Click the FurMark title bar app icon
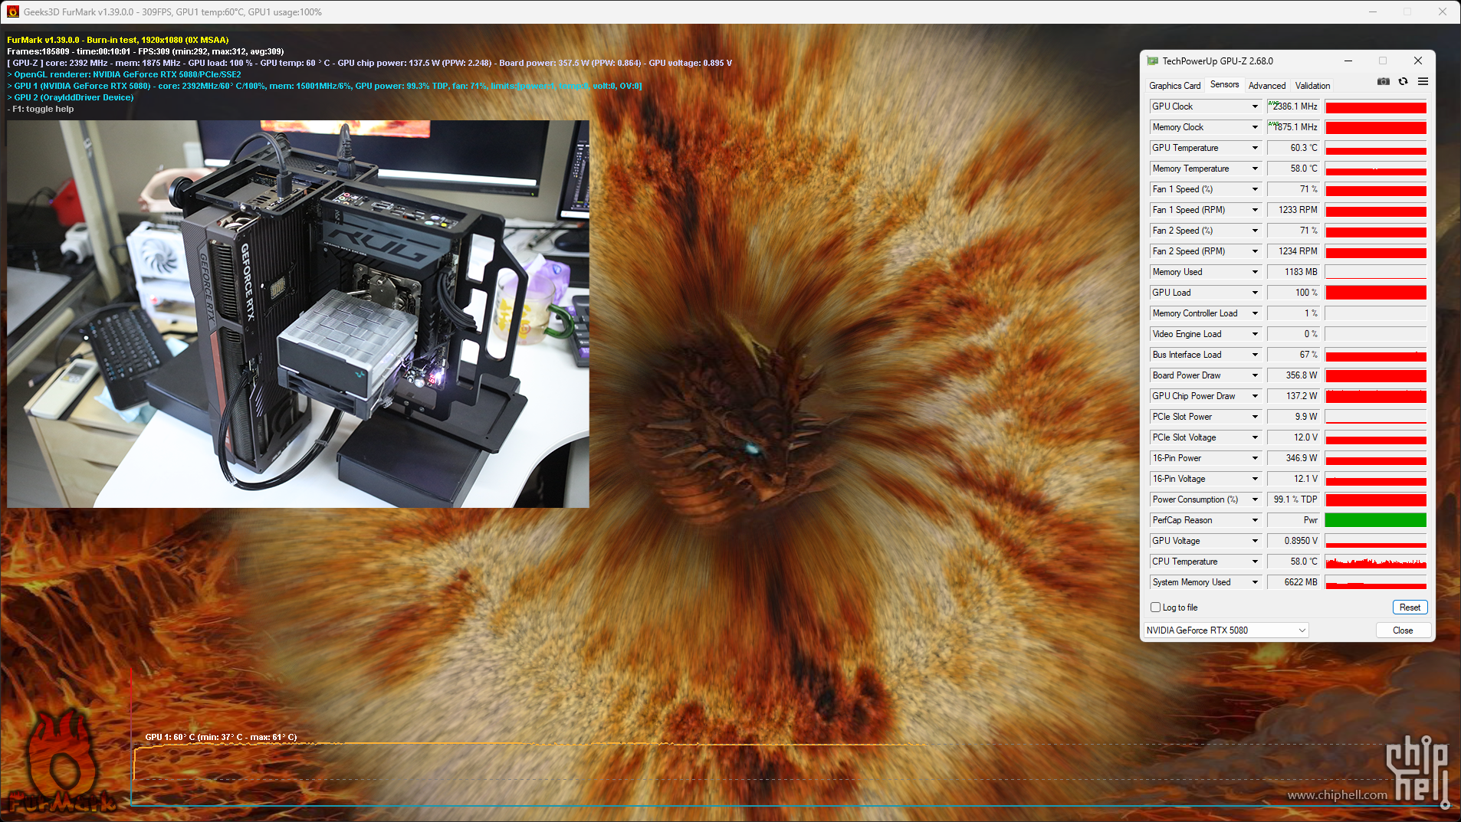 click(x=12, y=11)
